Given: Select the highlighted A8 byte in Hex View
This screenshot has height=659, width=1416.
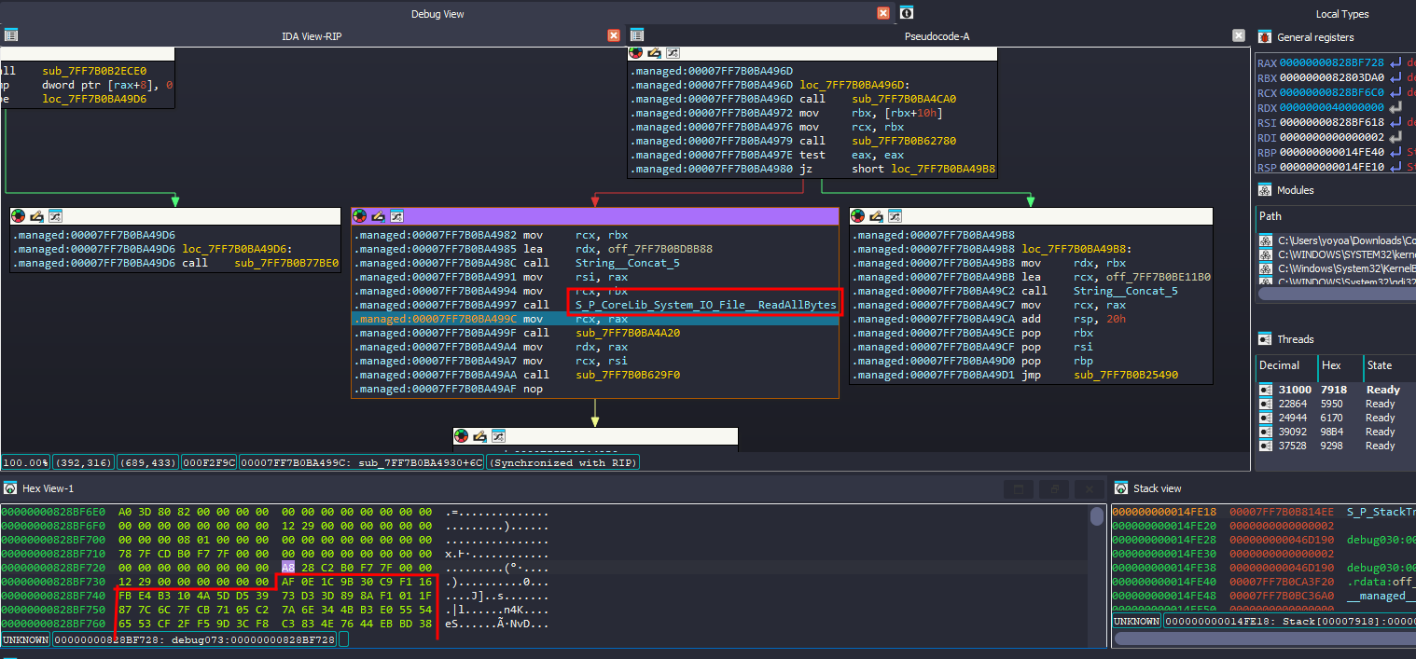Looking at the screenshot, I should tap(287, 567).
